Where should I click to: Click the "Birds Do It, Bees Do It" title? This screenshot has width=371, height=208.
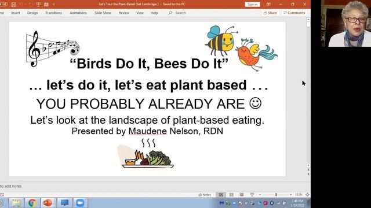click(x=149, y=64)
